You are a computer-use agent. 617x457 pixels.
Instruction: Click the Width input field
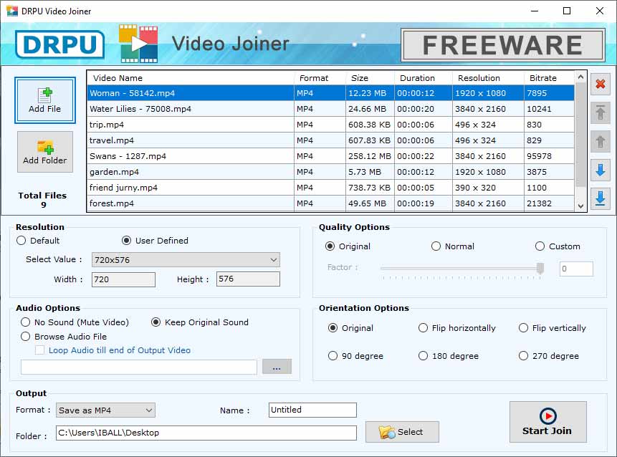(123, 279)
